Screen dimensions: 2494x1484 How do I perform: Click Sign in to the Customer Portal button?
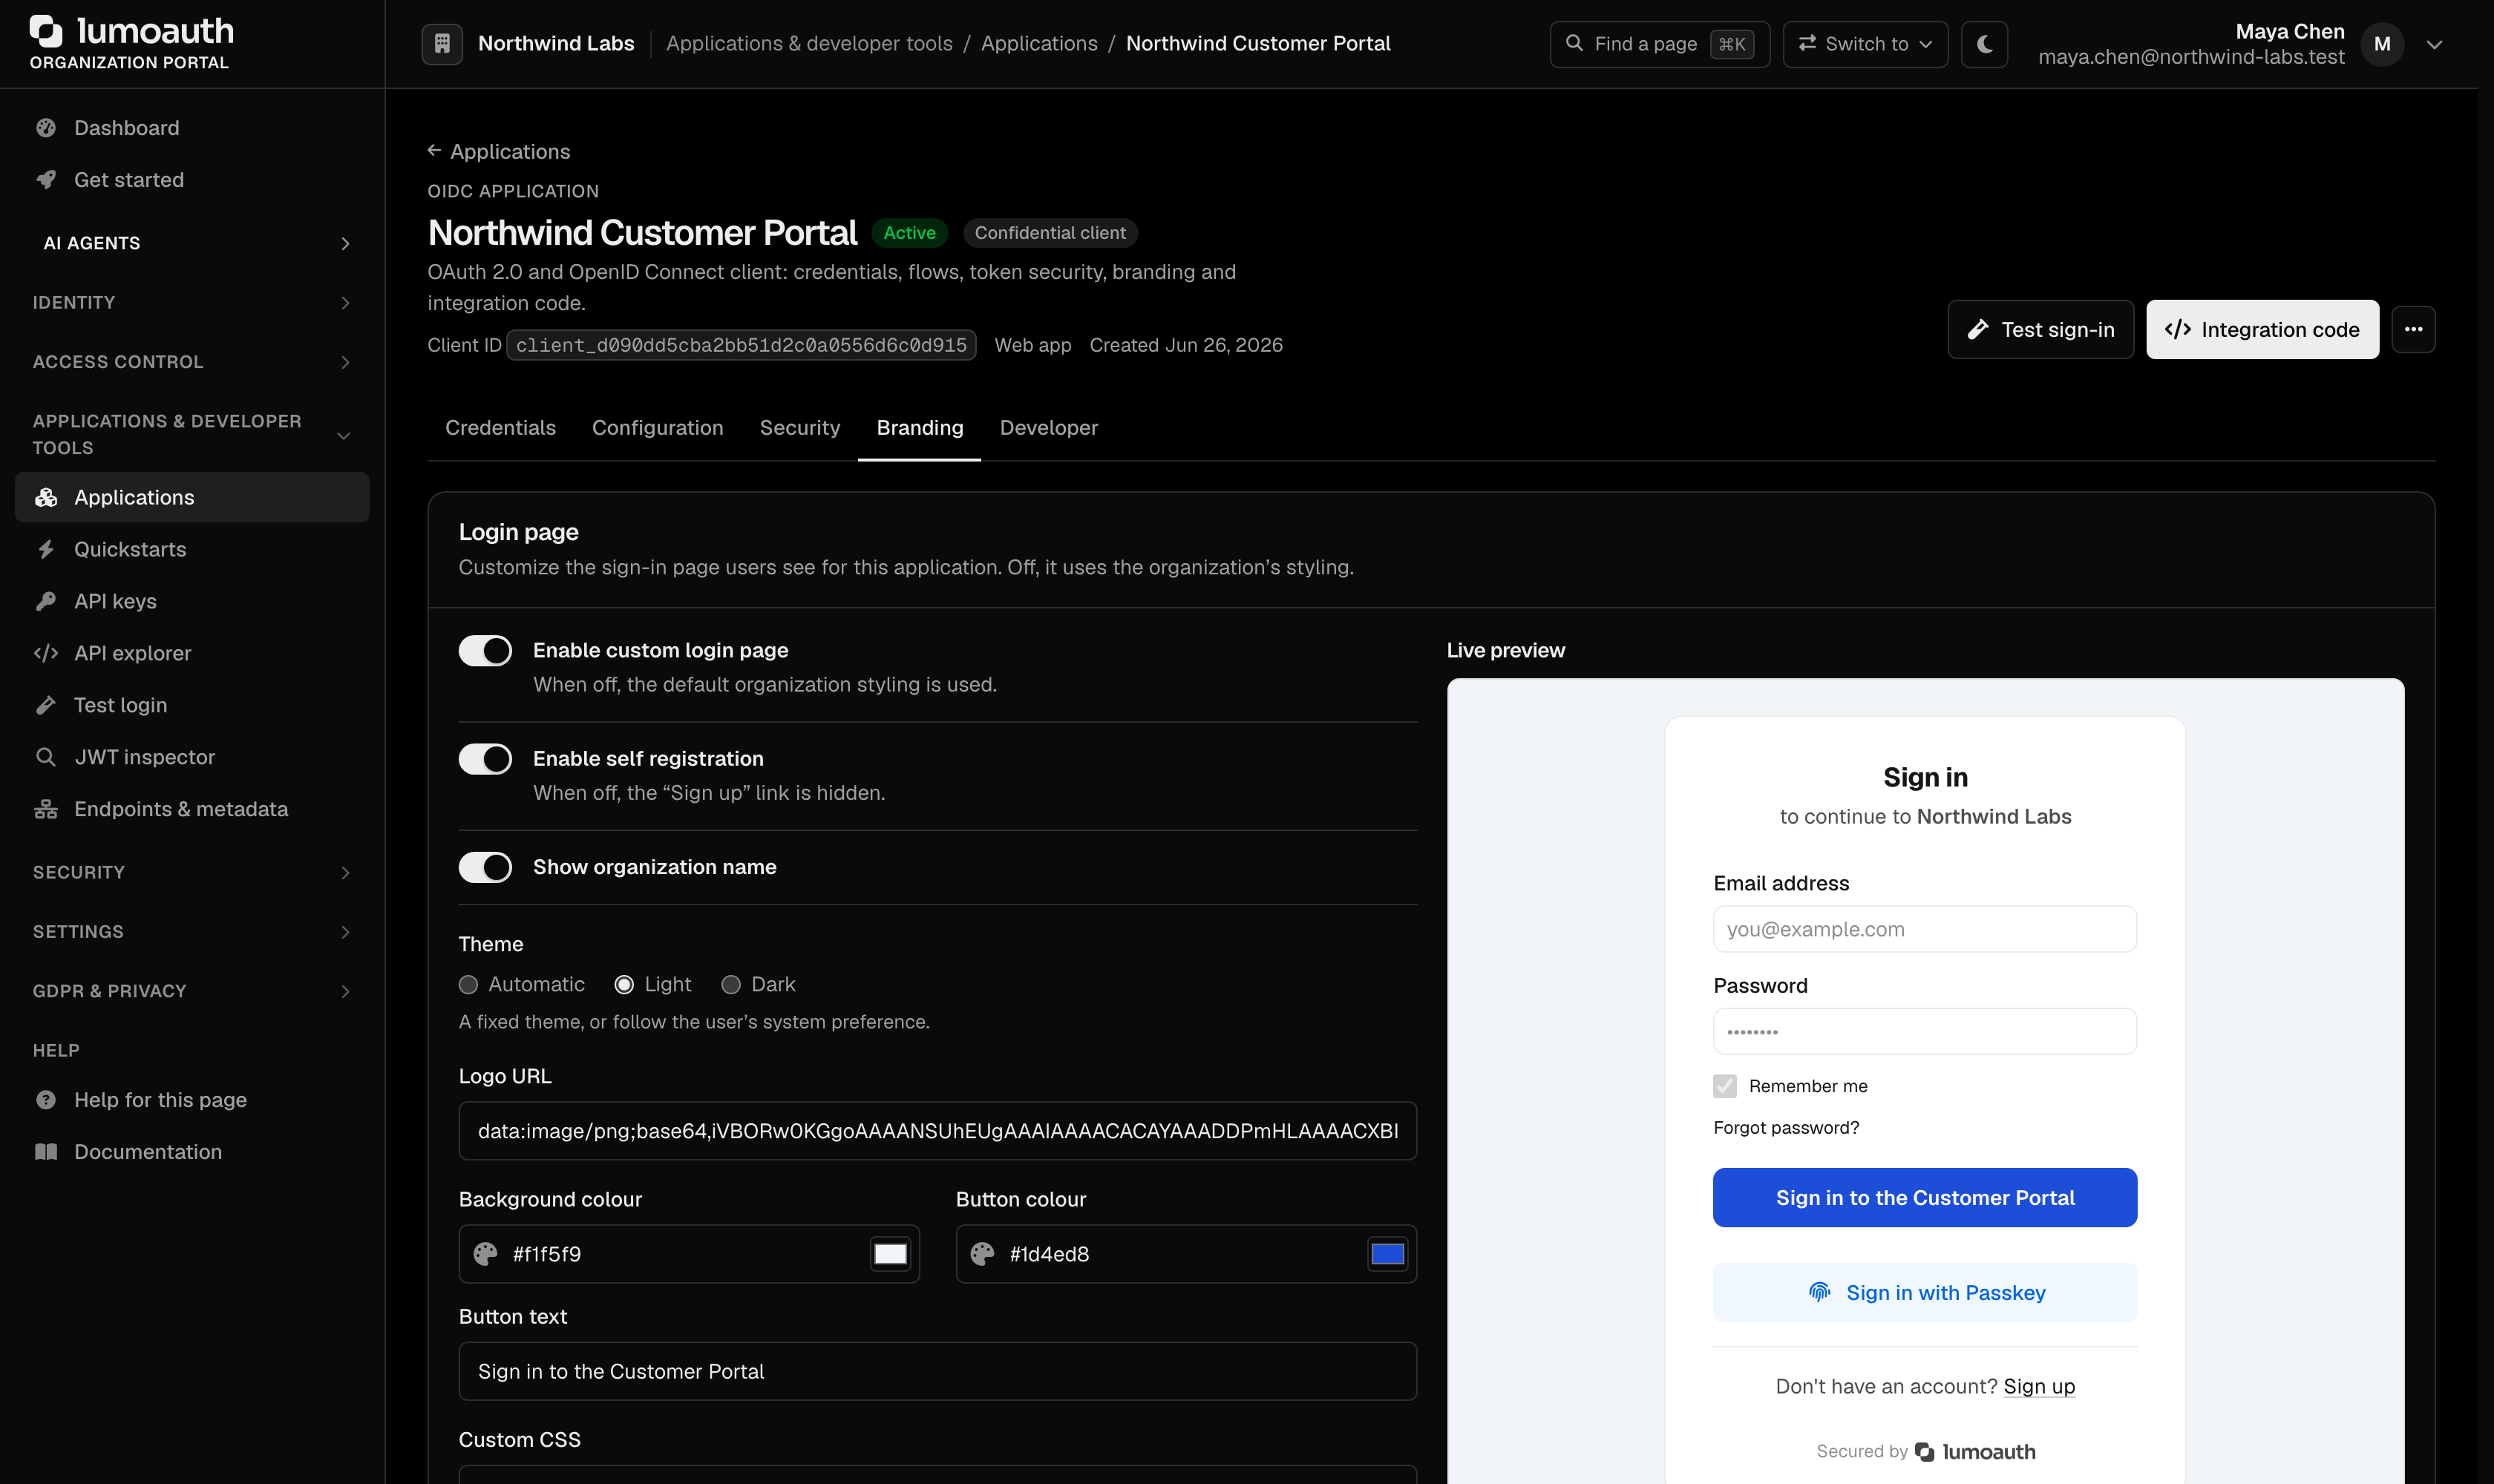tap(1925, 1198)
